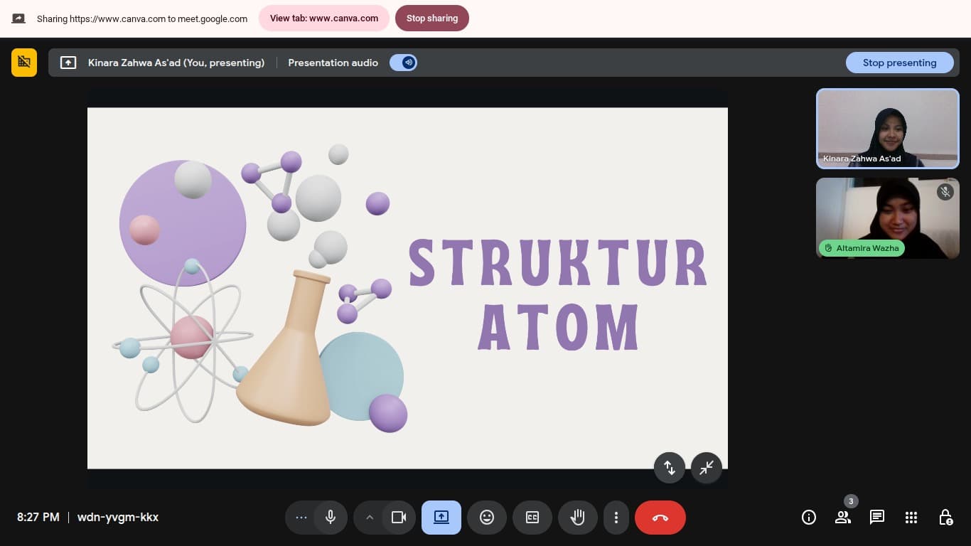The width and height of the screenshot is (971, 546).
Task: Leave the call with red hang-up button
Action: pos(660,518)
